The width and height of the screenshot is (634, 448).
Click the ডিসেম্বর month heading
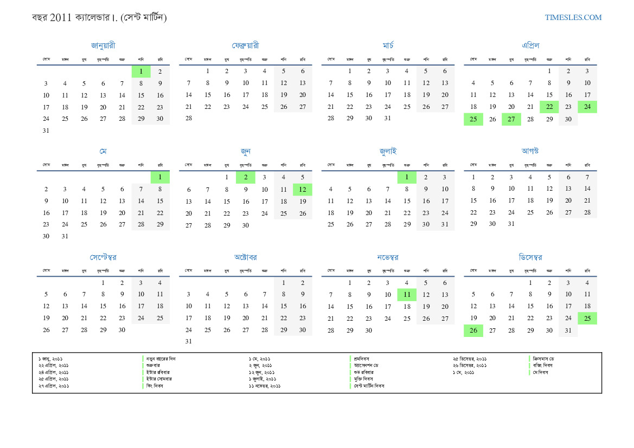pos(530,257)
